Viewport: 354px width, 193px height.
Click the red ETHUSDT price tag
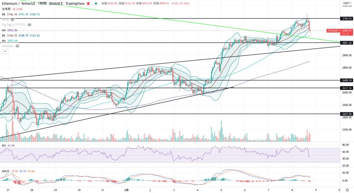[x=333, y=31]
